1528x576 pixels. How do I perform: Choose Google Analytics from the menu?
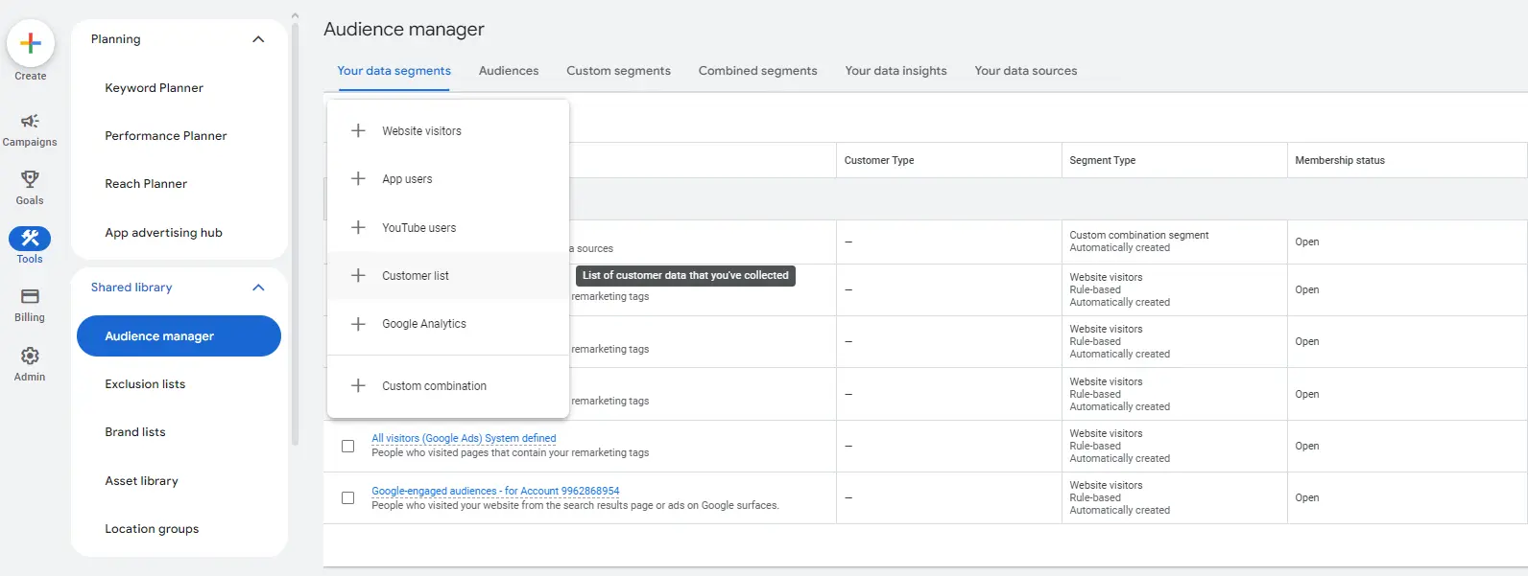[448, 324]
